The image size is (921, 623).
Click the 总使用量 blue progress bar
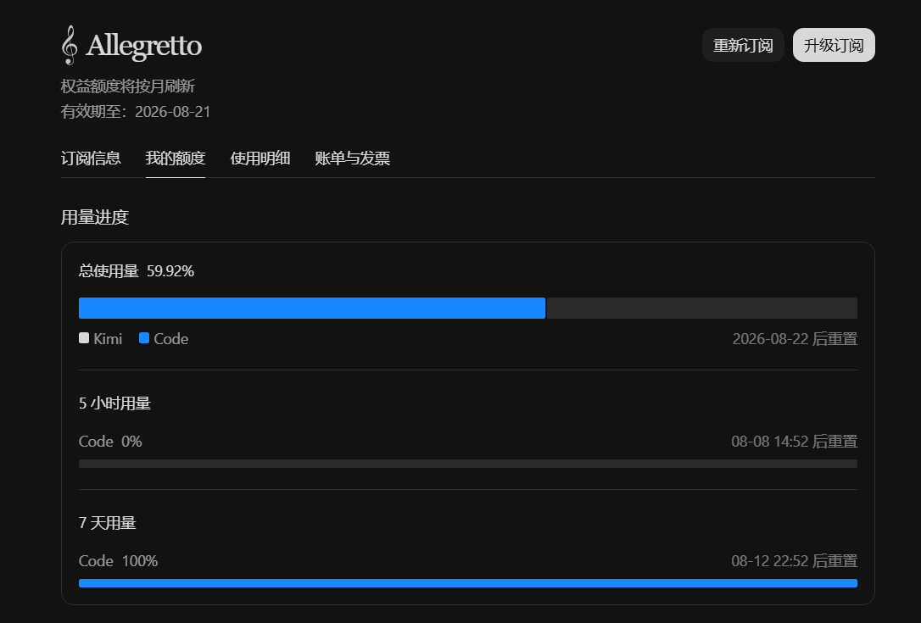tap(312, 309)
